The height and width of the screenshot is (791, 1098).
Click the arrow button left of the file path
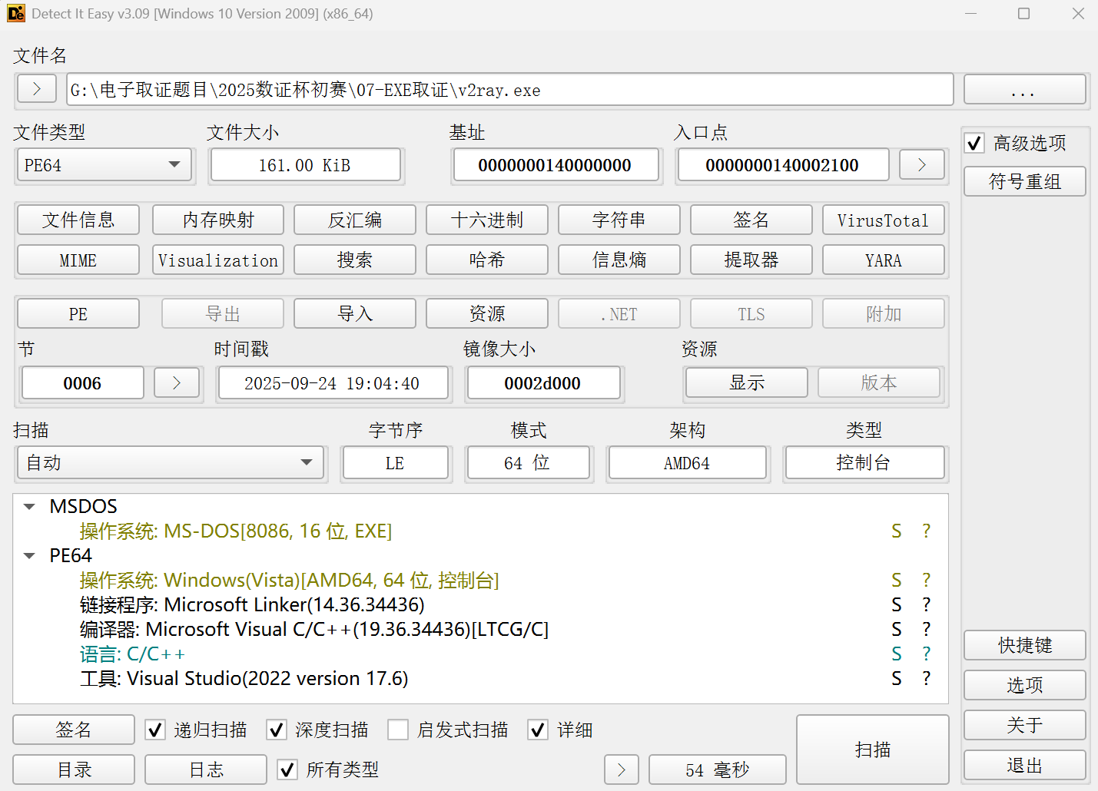click(x=36, y=89)
